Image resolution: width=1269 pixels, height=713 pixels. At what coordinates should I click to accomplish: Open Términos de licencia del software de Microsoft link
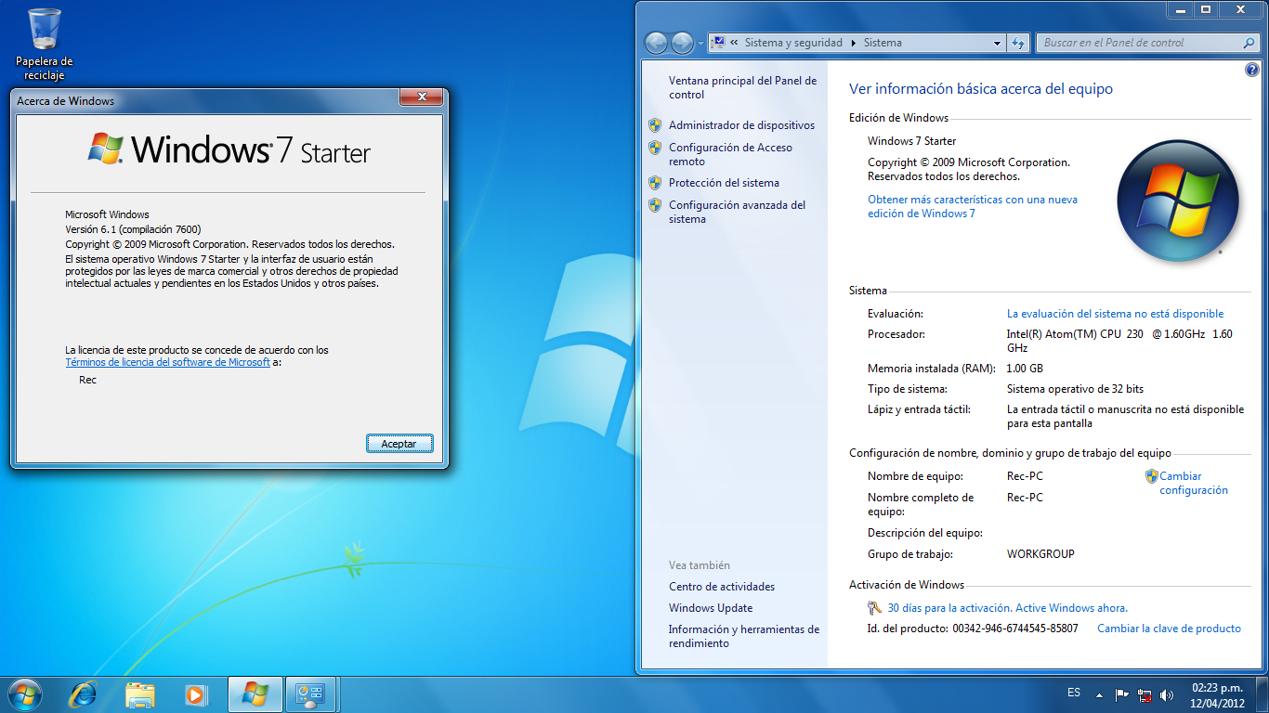pos(167,362)
